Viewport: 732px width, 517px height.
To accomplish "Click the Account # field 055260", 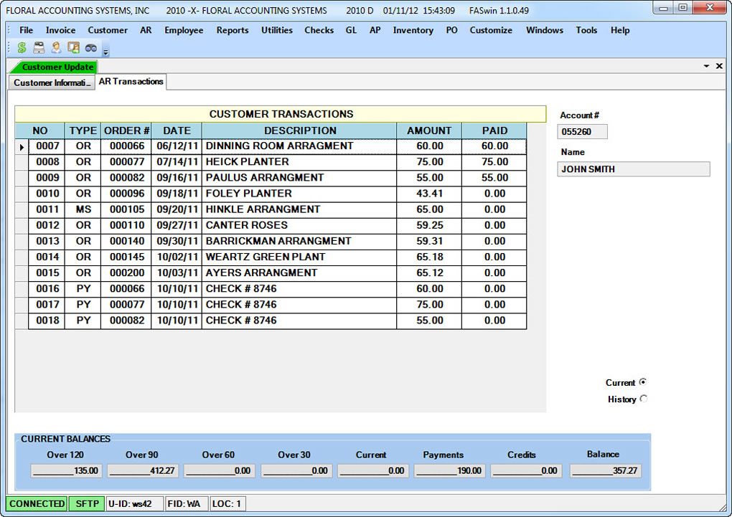I will (x=582, y=132).
